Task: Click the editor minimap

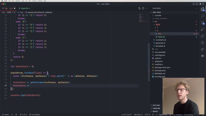Action: [144, 18]
